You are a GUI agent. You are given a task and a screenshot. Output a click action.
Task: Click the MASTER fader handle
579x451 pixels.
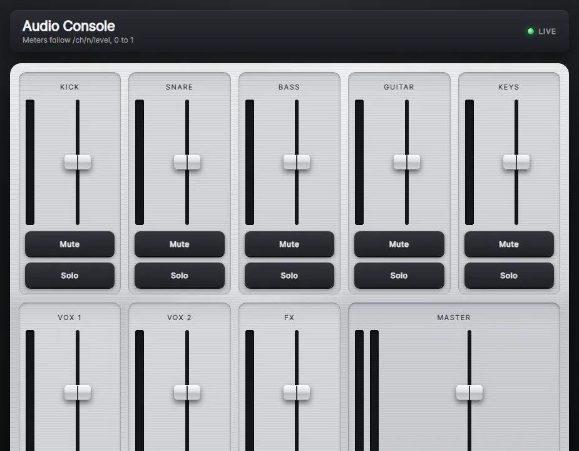click(x=469, y=393)
